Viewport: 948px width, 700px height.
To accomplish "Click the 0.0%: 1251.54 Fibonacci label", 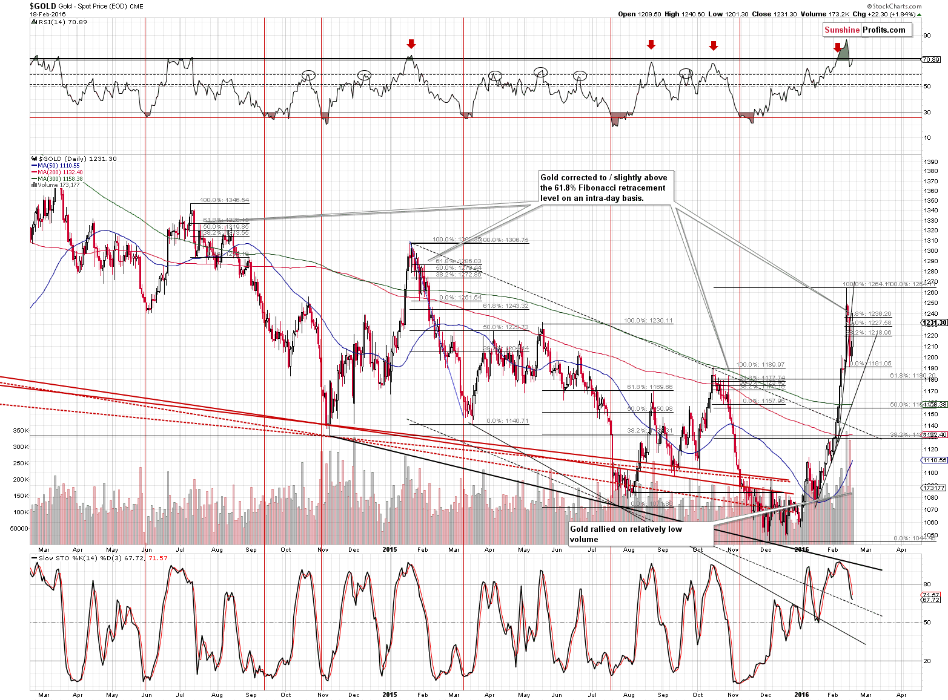I will coord(460,298).
